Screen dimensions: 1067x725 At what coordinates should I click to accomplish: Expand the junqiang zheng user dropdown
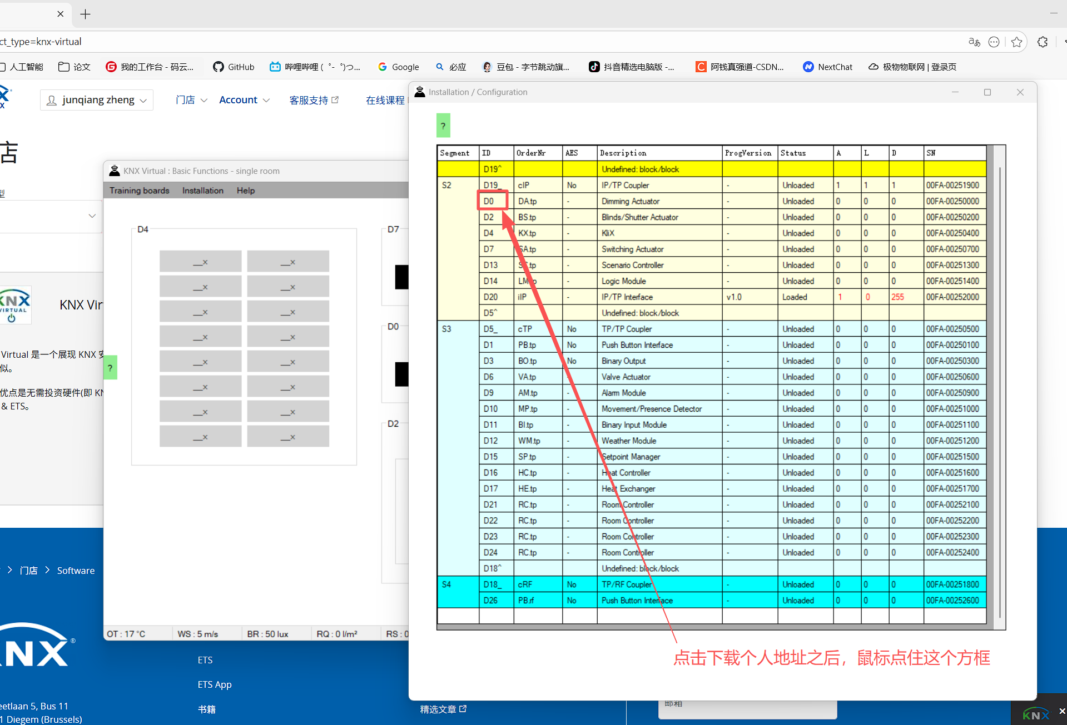click(x=97, y=100)
